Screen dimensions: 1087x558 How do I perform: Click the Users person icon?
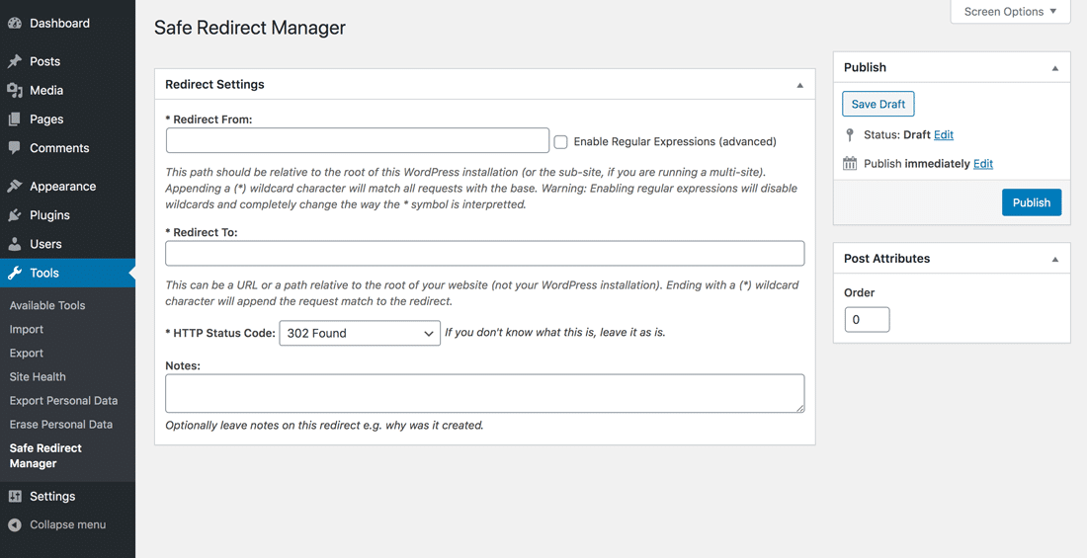15,244
